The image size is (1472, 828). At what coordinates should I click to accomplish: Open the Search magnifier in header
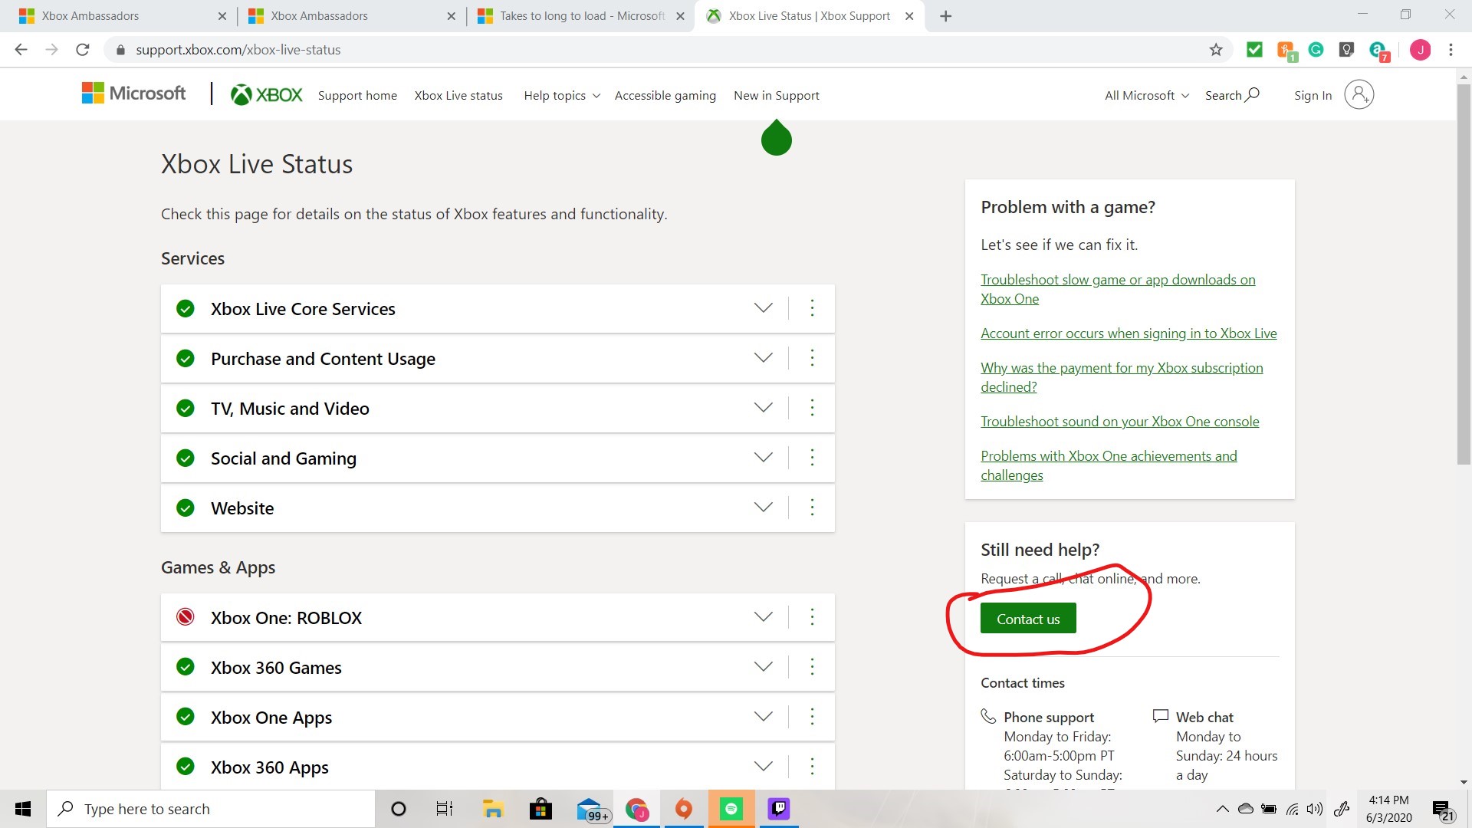[x=1252, y=94]
